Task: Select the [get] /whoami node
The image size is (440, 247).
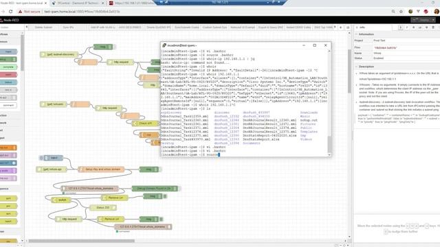Action: (x=54, y=104)
